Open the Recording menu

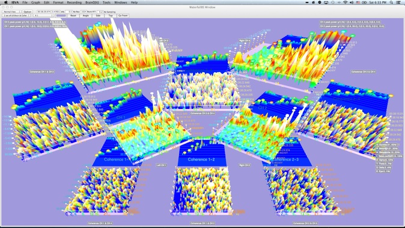pos(74,2)
